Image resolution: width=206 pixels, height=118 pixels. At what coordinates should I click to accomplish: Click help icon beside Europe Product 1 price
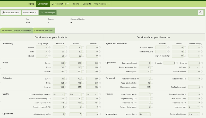[x=66, y=63]
